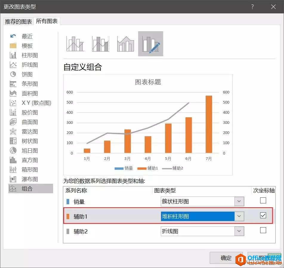Enable secondary axis for 销量 series
284x268 pixels.
(x=263, y=200)
